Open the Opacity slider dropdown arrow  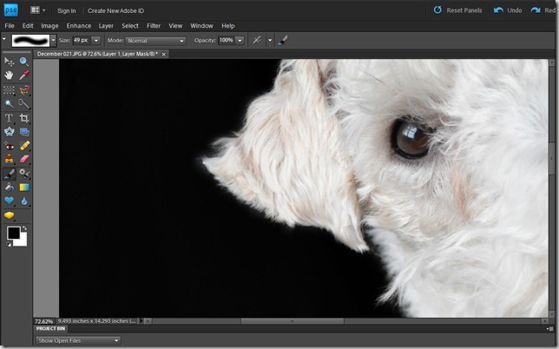point(240,40)
